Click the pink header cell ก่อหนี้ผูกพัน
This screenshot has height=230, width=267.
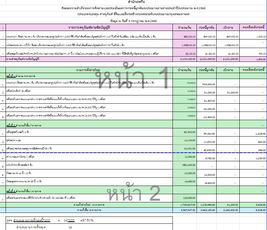point(206,27)
